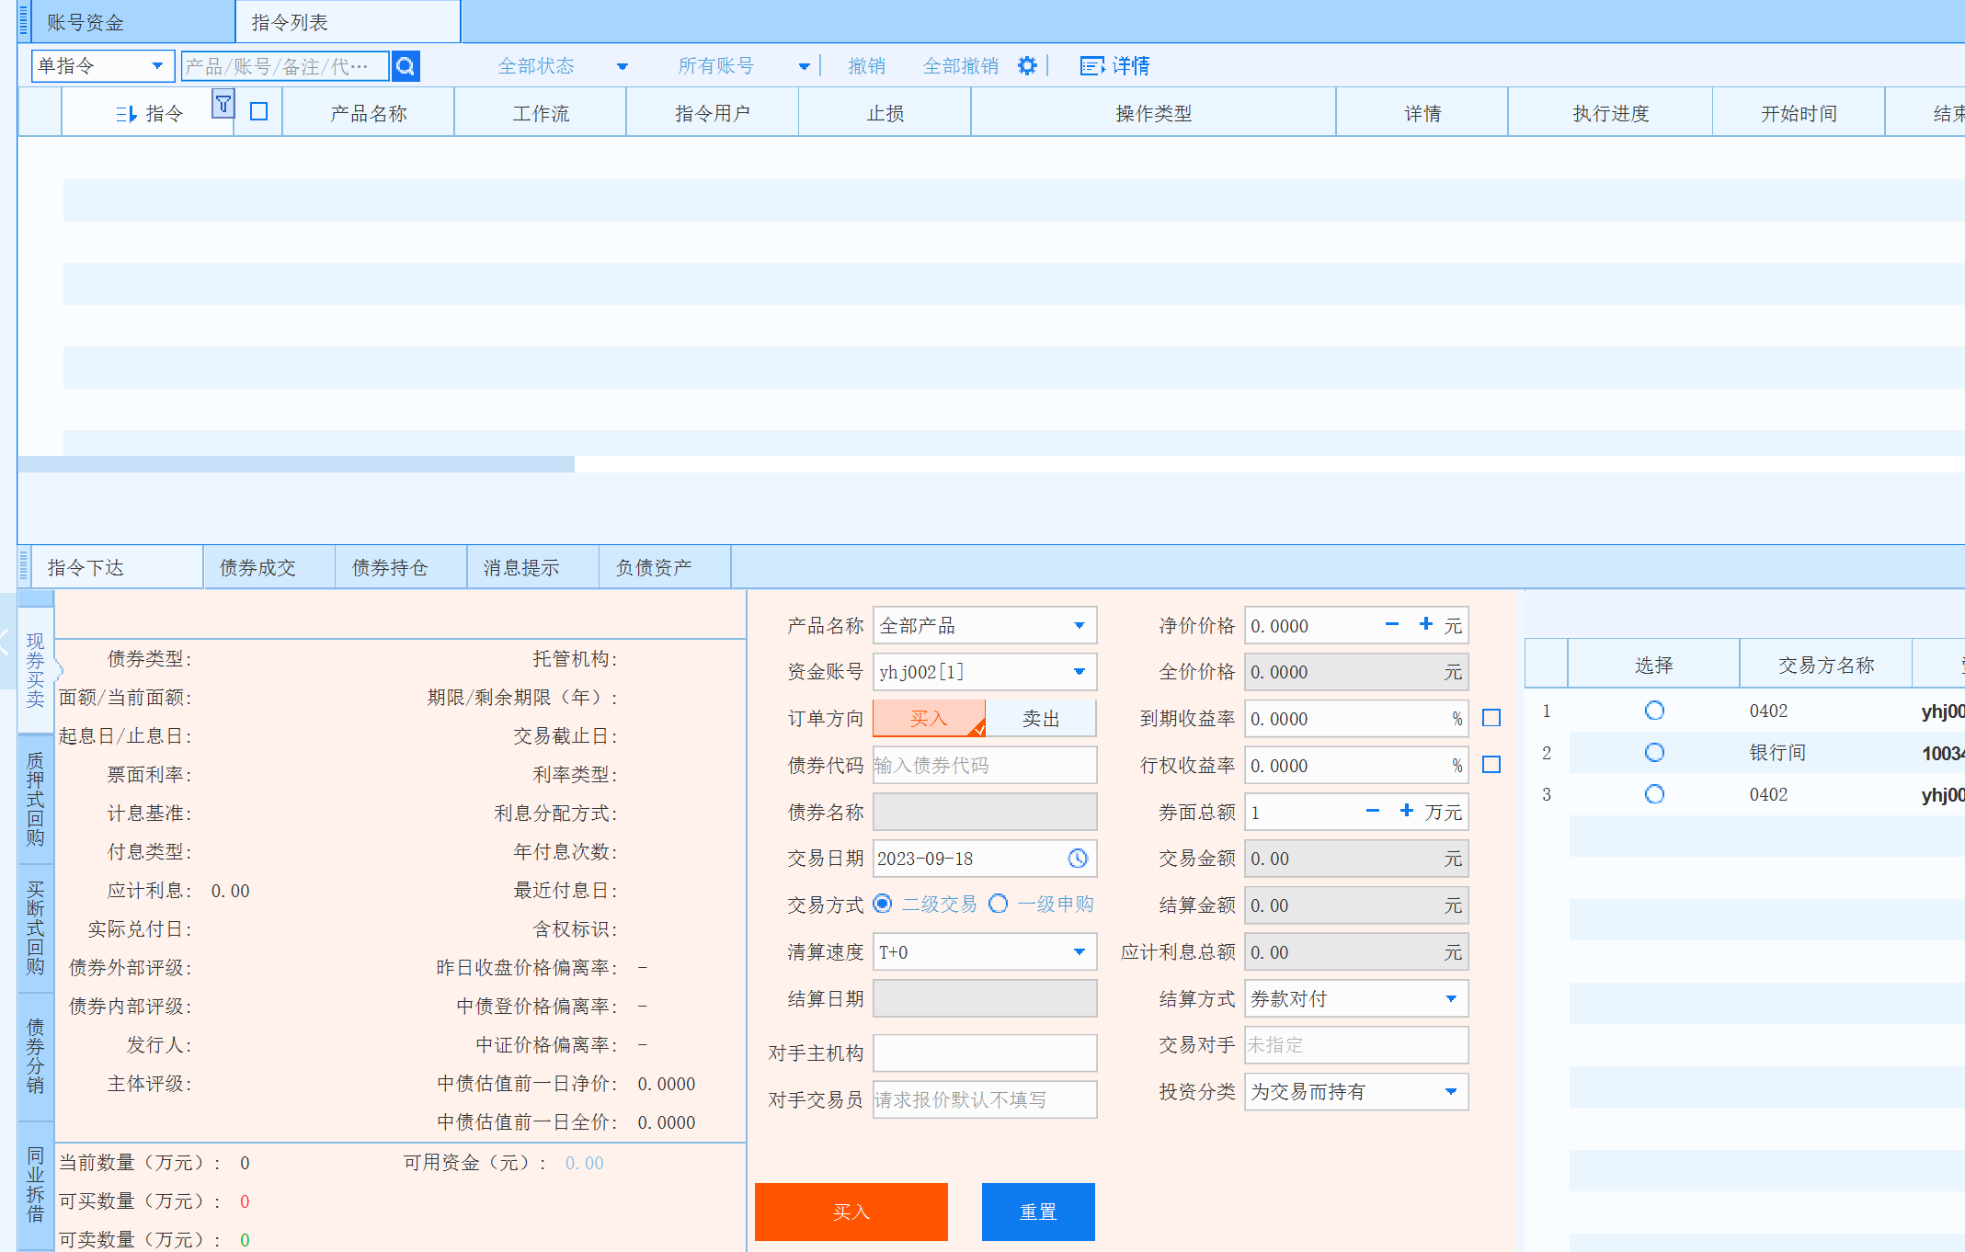Switch to 指令下达 tab
Viewport: 1965px width, 1252px height.
(118, 567)
